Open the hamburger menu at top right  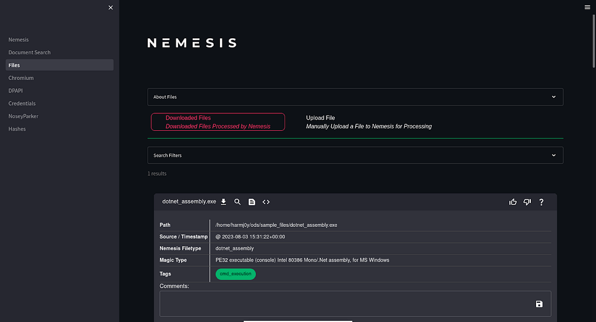pos(587,7)
